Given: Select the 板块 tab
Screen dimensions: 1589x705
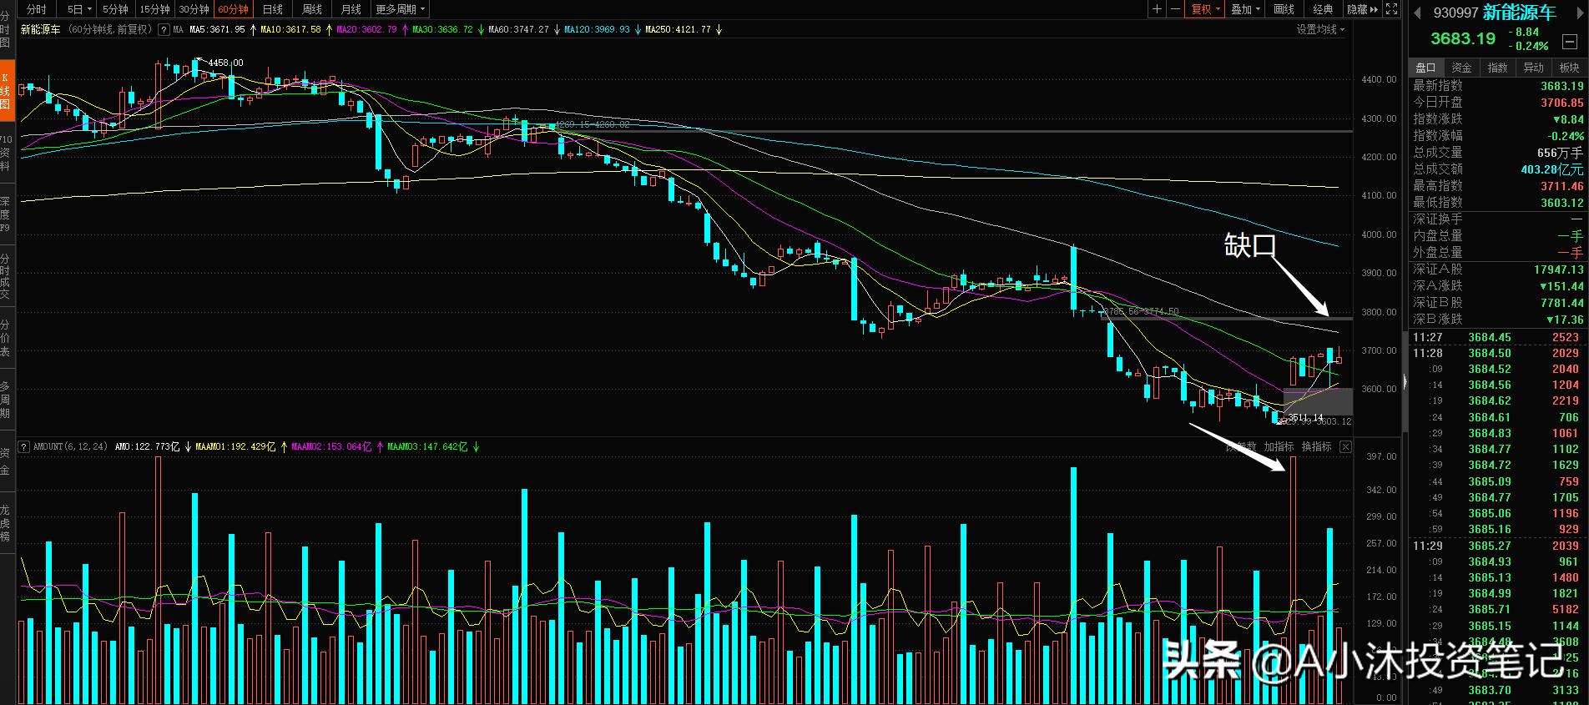Looking at the screenshot, I should [1569, 68].
